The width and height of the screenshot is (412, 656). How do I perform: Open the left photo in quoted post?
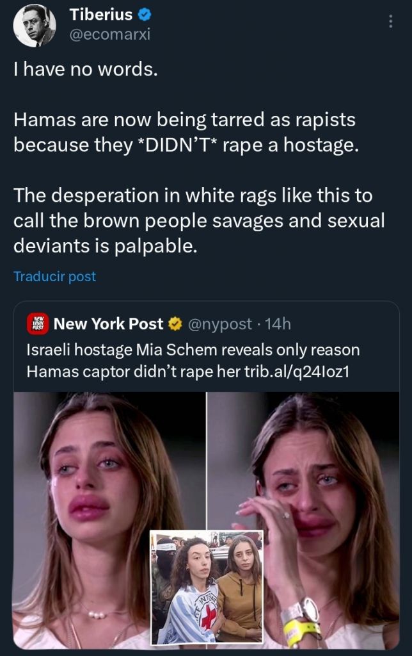coord(109,520)
